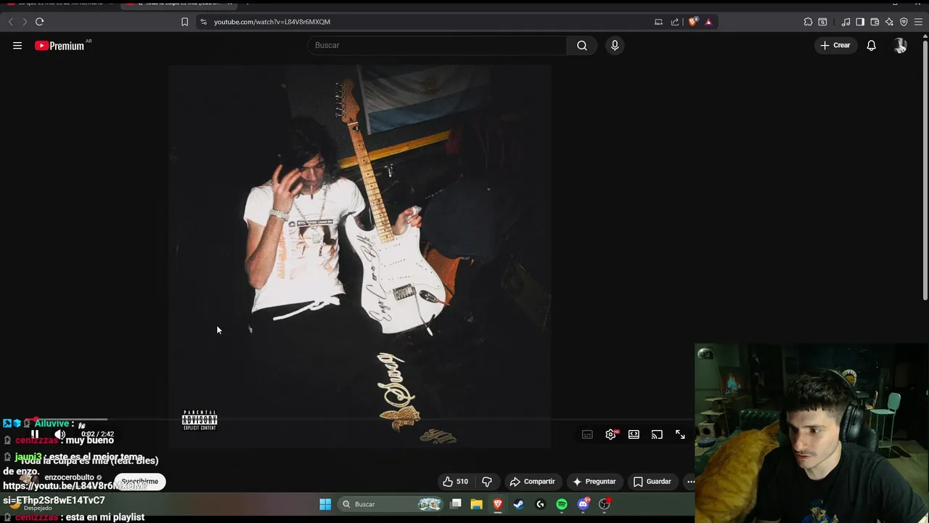Image resolution: width=929 pixels, height=523 pixels.
Task: Open Brave Rewards triangle icon
Action: point(708,22)
